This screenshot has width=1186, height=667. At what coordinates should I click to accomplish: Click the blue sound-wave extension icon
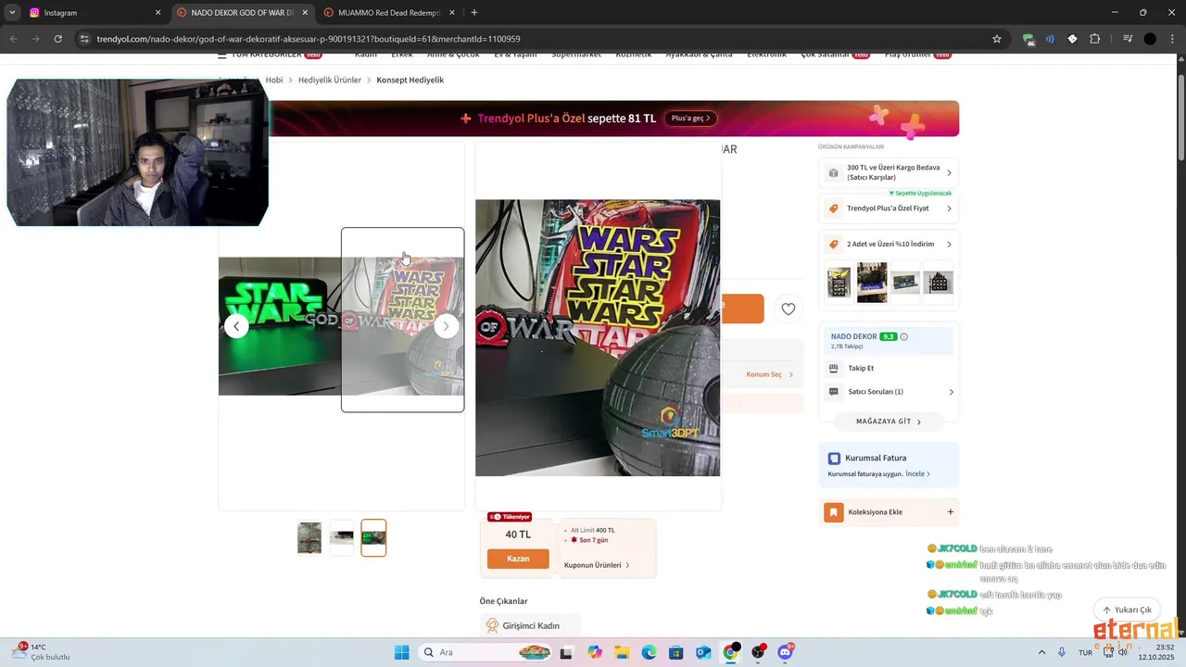coord(1050,39)
